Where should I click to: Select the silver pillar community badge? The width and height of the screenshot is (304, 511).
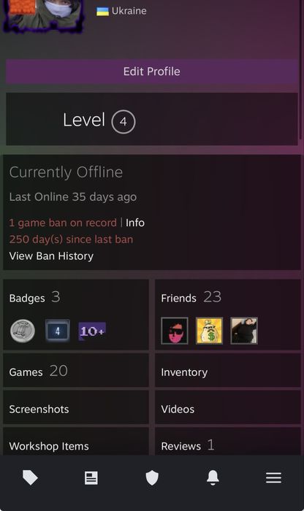[x=23, y=331]
